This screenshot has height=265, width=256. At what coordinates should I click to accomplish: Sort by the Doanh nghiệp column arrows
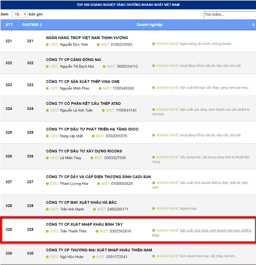click(253, 25)
